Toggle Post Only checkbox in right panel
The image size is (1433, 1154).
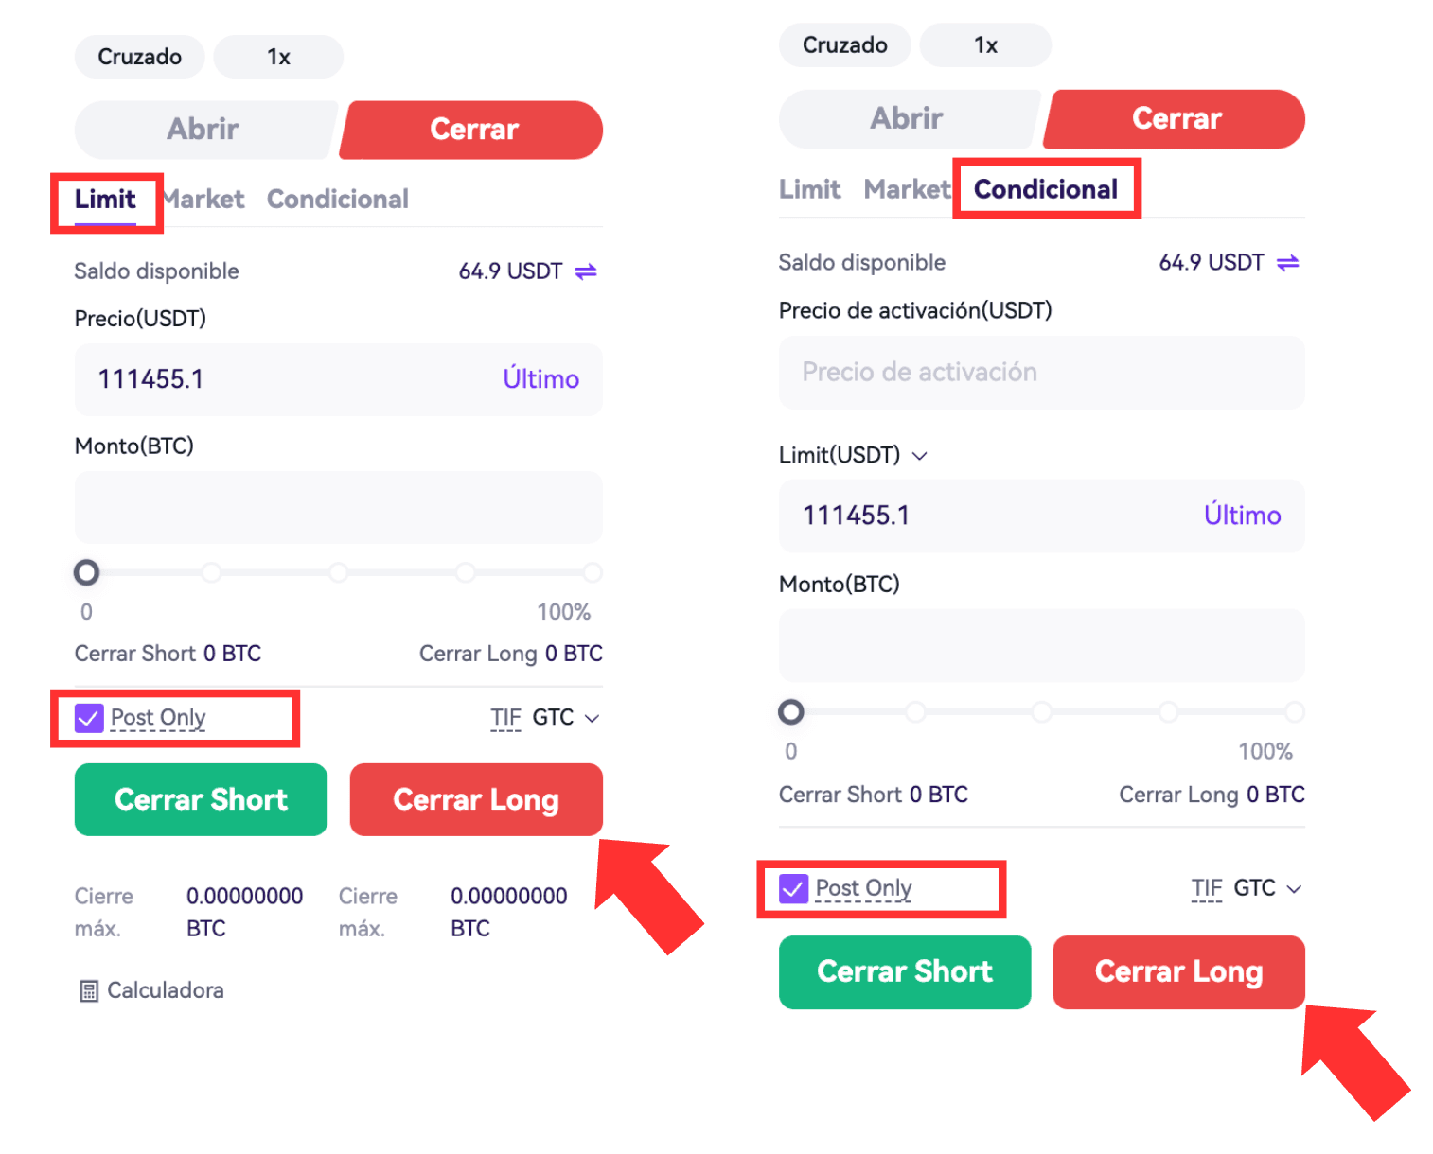point(793,888)
